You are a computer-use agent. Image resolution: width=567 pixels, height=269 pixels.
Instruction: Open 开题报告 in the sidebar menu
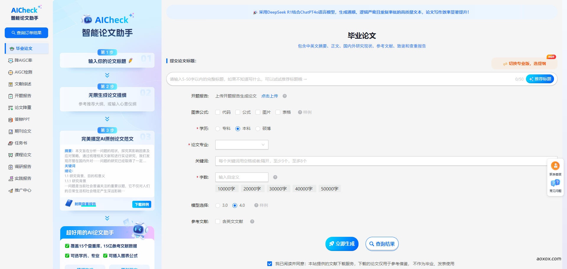[x=23, y=96]
